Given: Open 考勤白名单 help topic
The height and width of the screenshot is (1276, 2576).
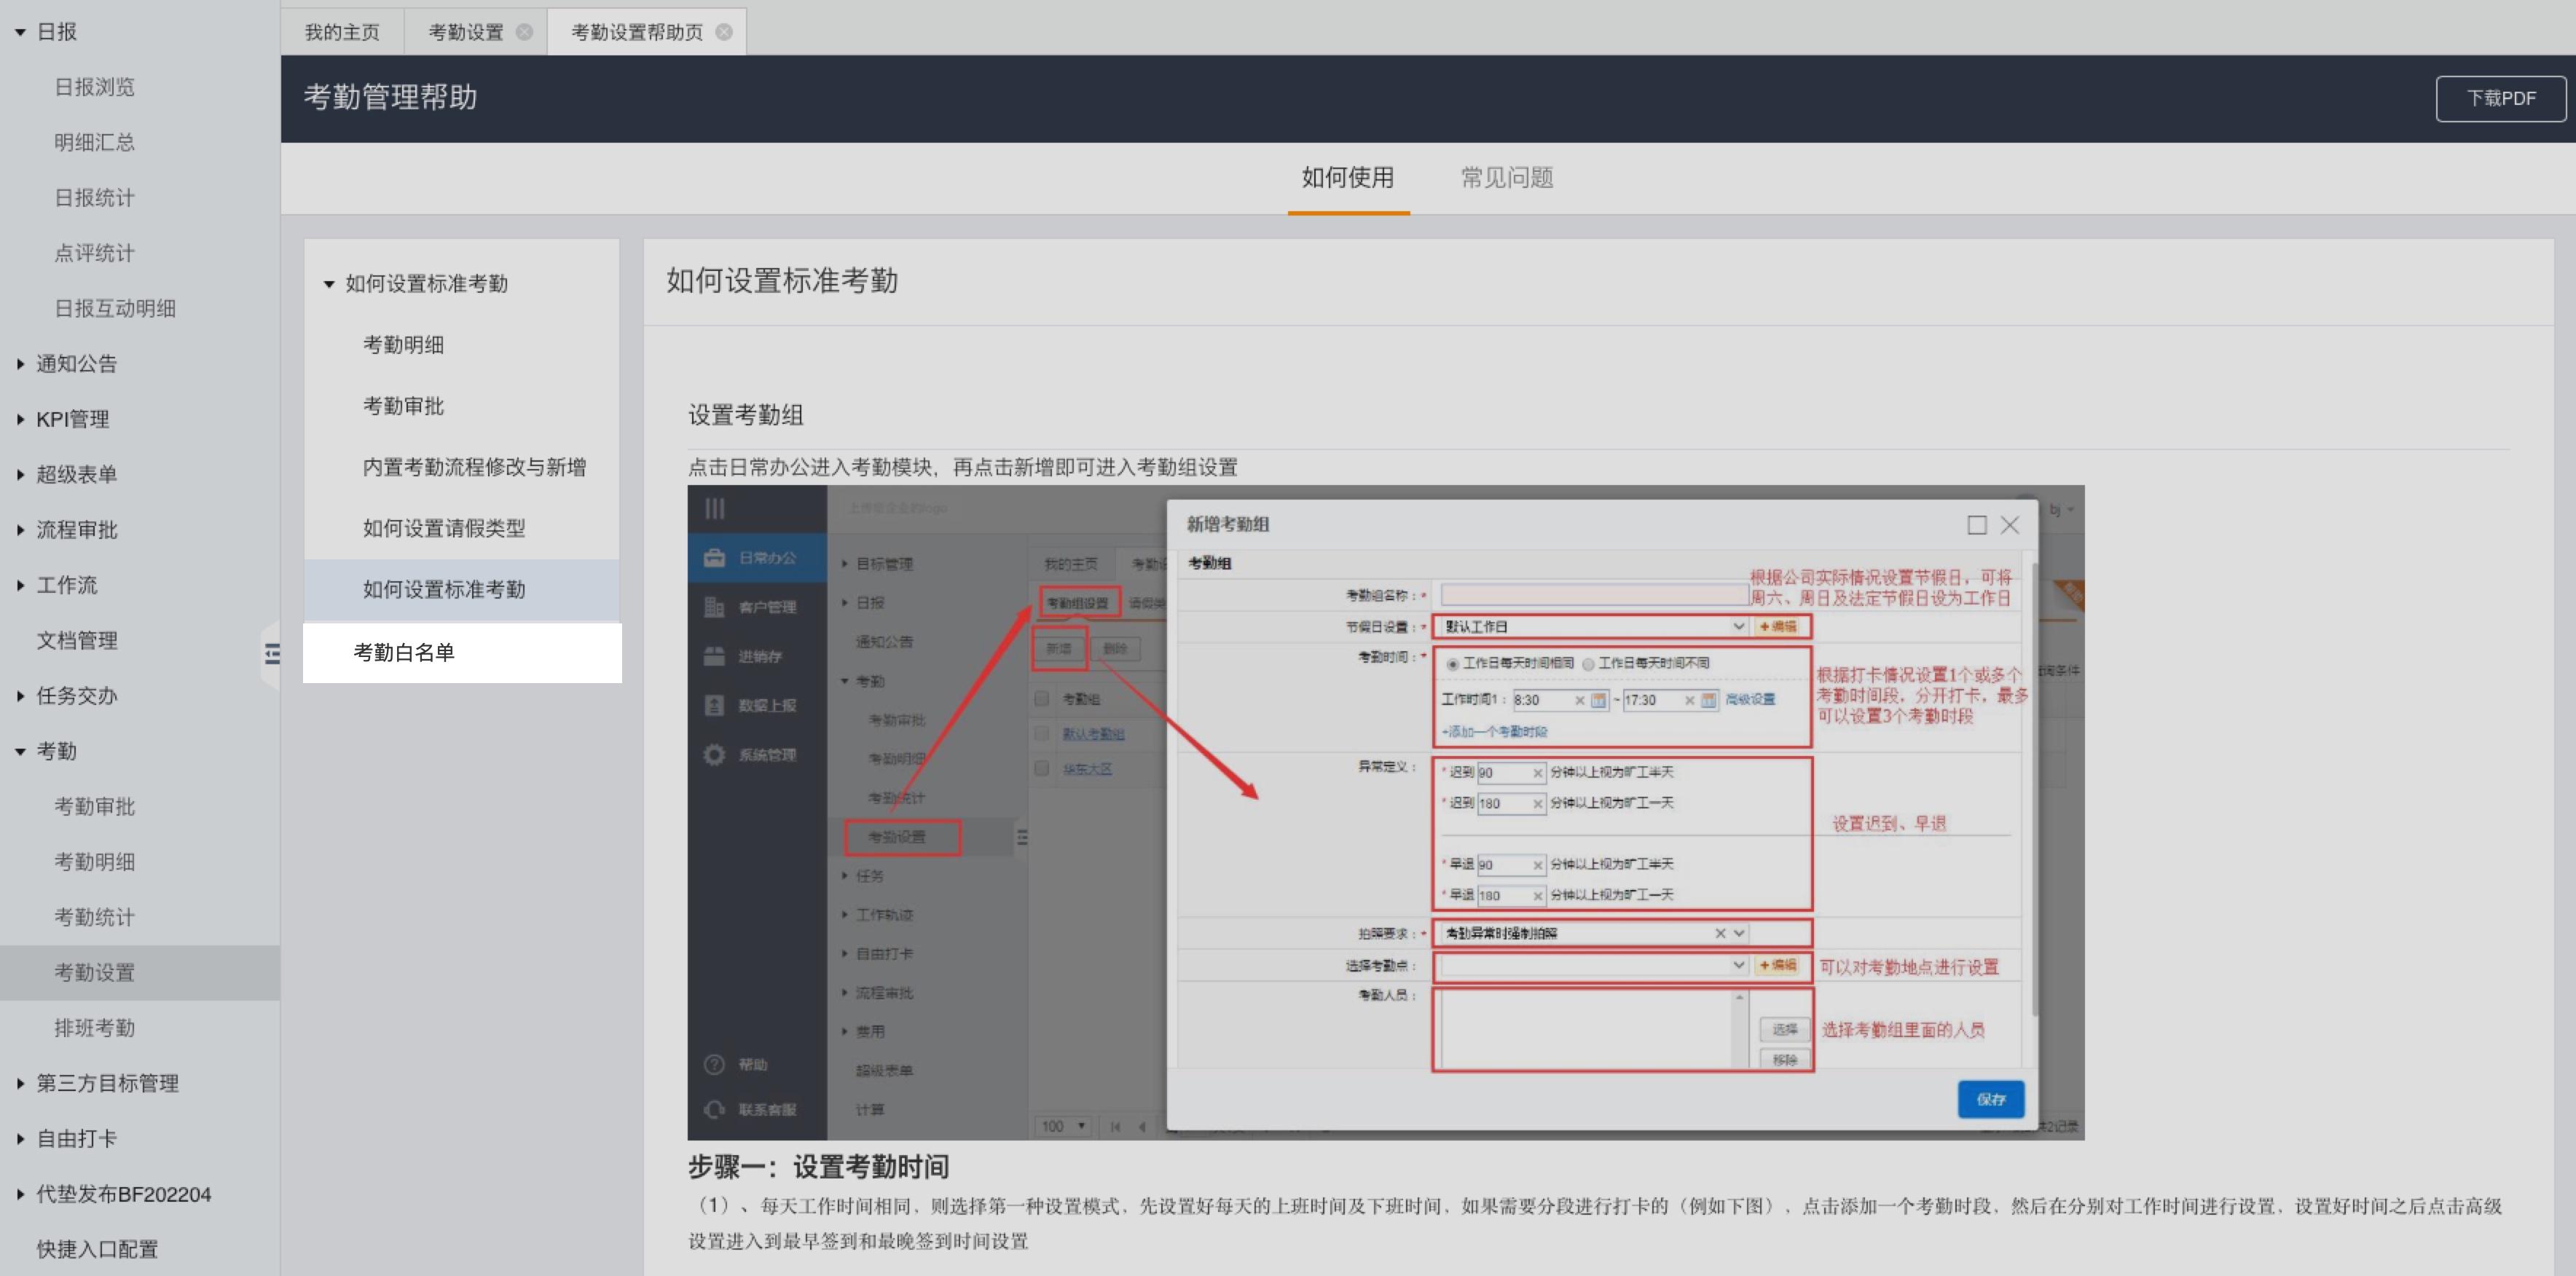Looking at the screenshot, I should [x=404, y=652].
